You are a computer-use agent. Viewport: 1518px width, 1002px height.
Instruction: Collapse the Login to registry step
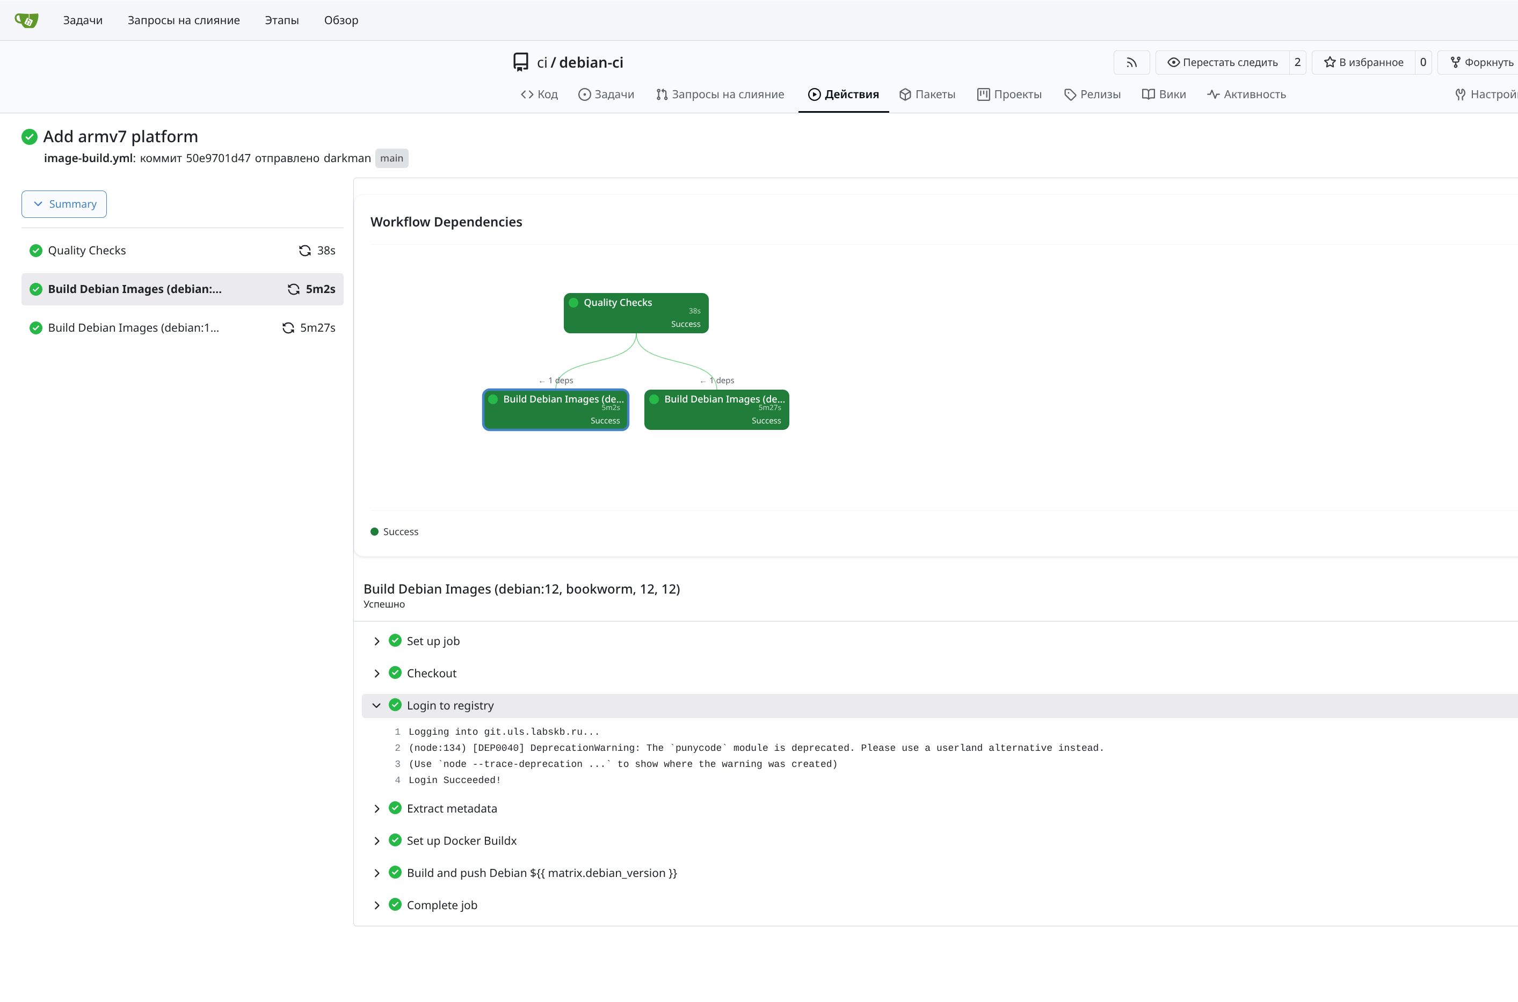coord(449,706)
